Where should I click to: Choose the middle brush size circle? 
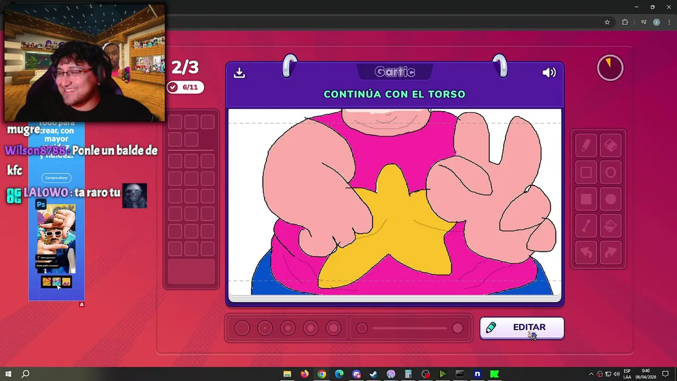click(x=288, y=328)
